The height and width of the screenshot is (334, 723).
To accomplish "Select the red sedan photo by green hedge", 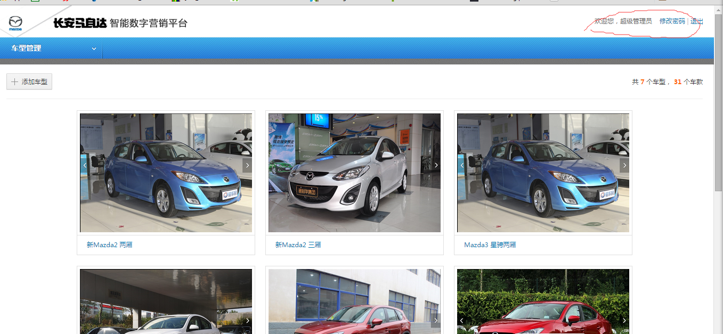I will coord(543,302).
